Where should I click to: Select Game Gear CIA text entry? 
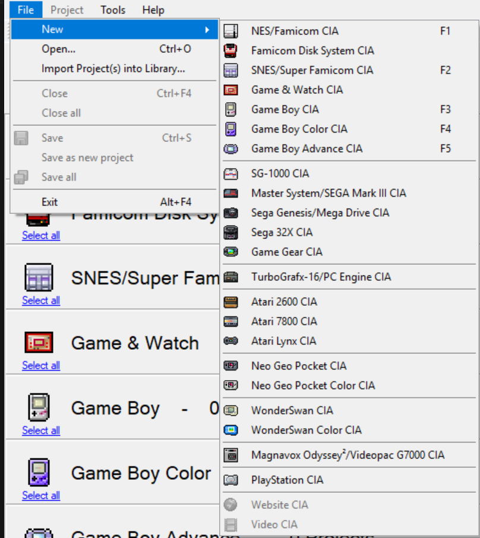(287, 252)
